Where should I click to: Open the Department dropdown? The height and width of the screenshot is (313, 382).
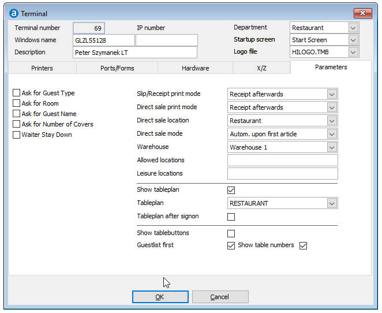coord(353,28)
